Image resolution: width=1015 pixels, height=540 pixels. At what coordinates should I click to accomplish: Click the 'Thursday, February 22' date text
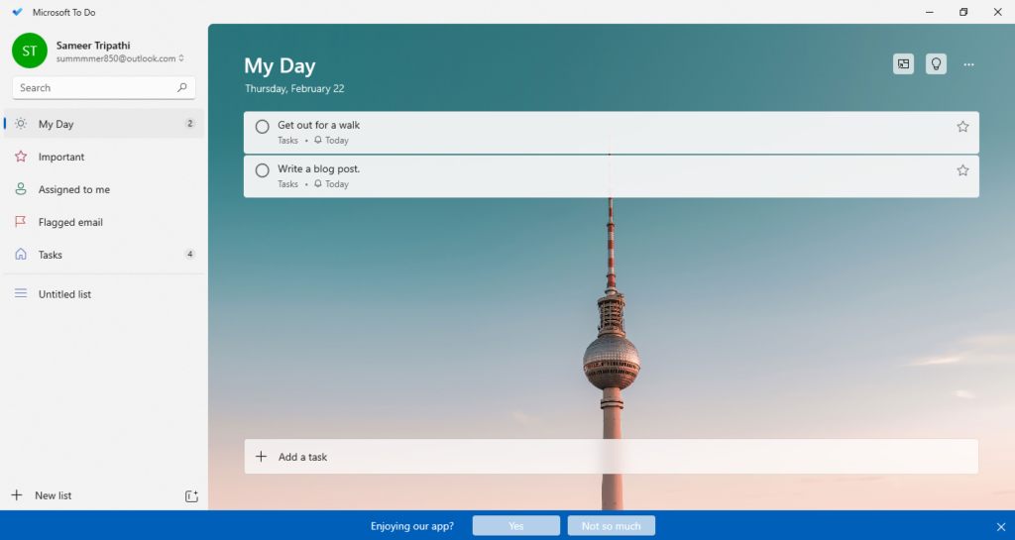(294, 88)
